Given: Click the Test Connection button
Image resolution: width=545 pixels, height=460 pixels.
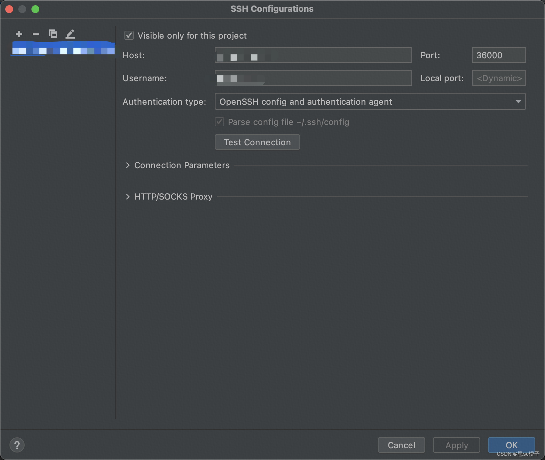Looking at the screenshot, I should point(257,142).
